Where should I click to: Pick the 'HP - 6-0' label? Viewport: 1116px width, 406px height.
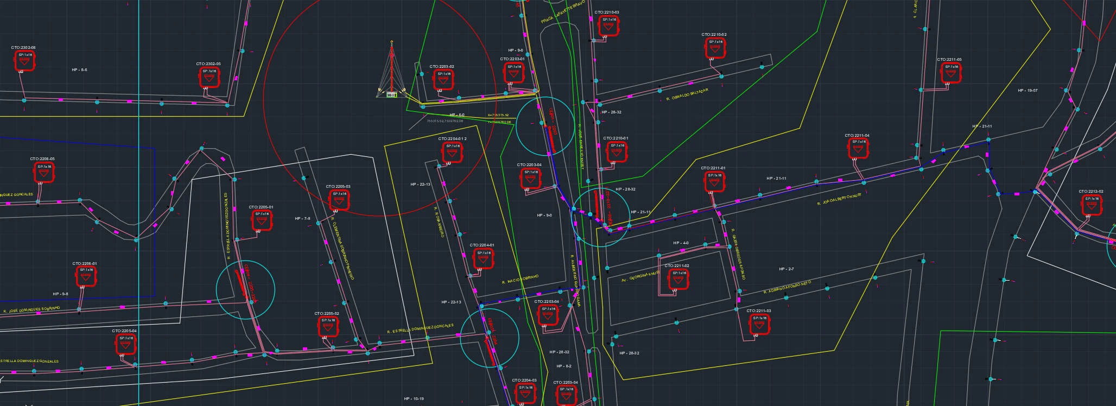[x=457, y=115]
